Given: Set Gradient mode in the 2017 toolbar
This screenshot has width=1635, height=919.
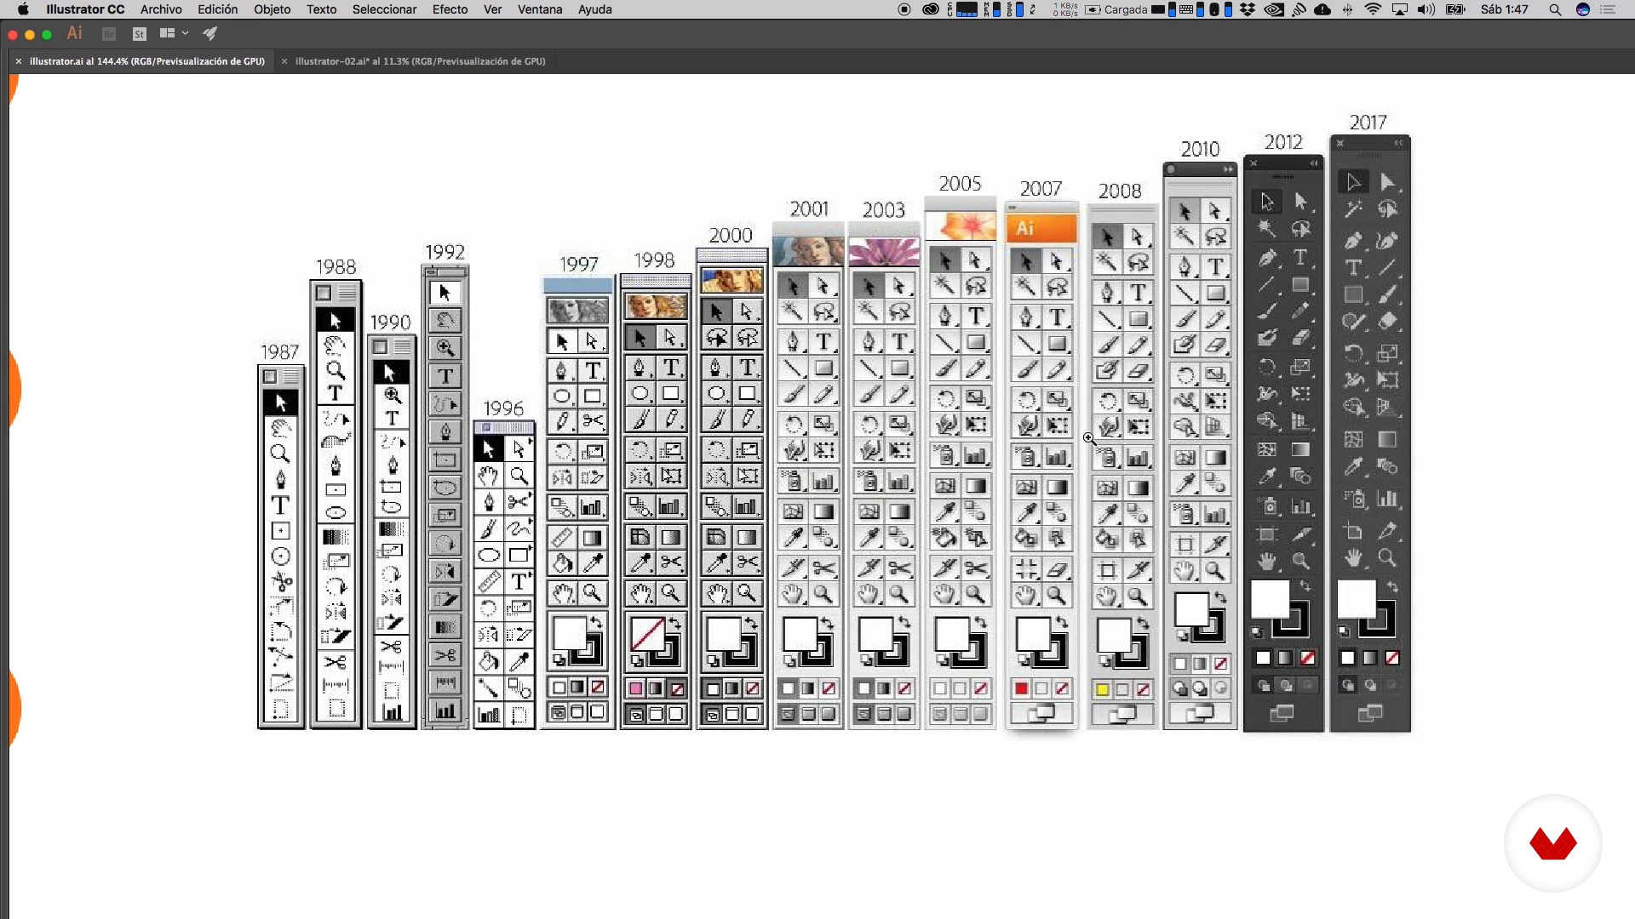Looking at the screenshot, I should 1369,658.
